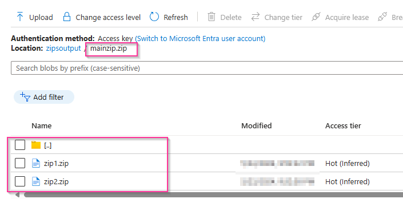Open the Add filter option
This screenshot has height=211, width=403.
[44, 97]
